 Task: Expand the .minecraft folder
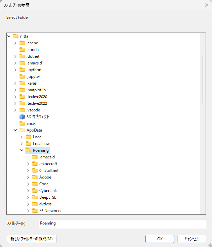(28, 164)
